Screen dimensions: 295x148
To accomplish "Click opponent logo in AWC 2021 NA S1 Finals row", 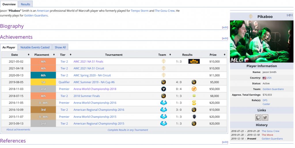I will 194,61.
